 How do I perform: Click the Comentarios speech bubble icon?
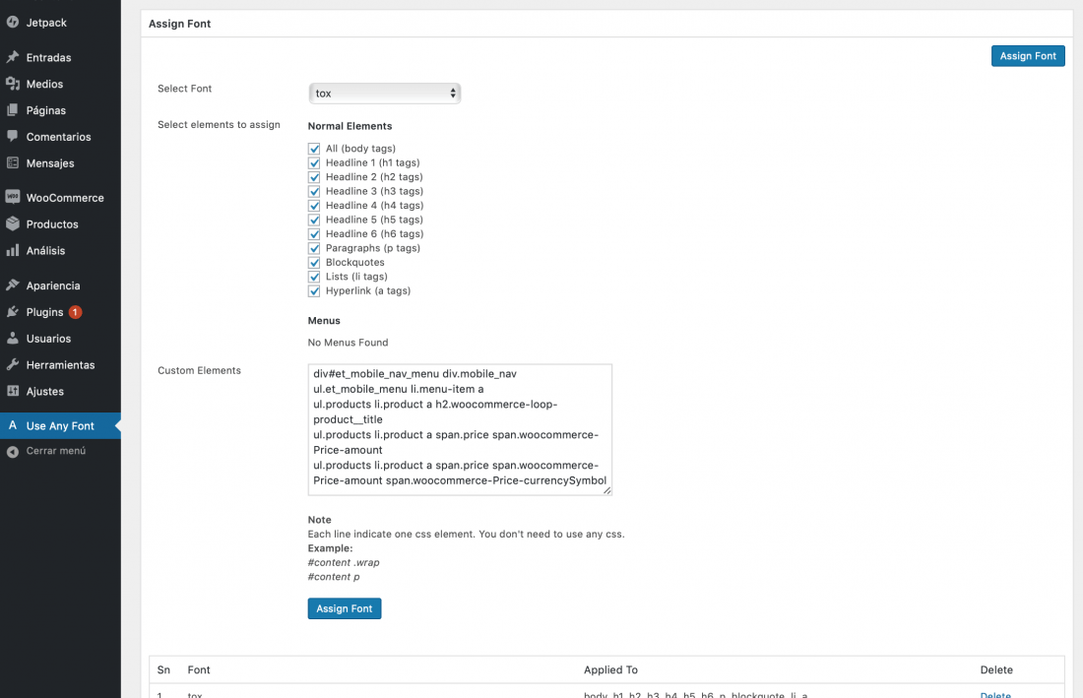13,136
